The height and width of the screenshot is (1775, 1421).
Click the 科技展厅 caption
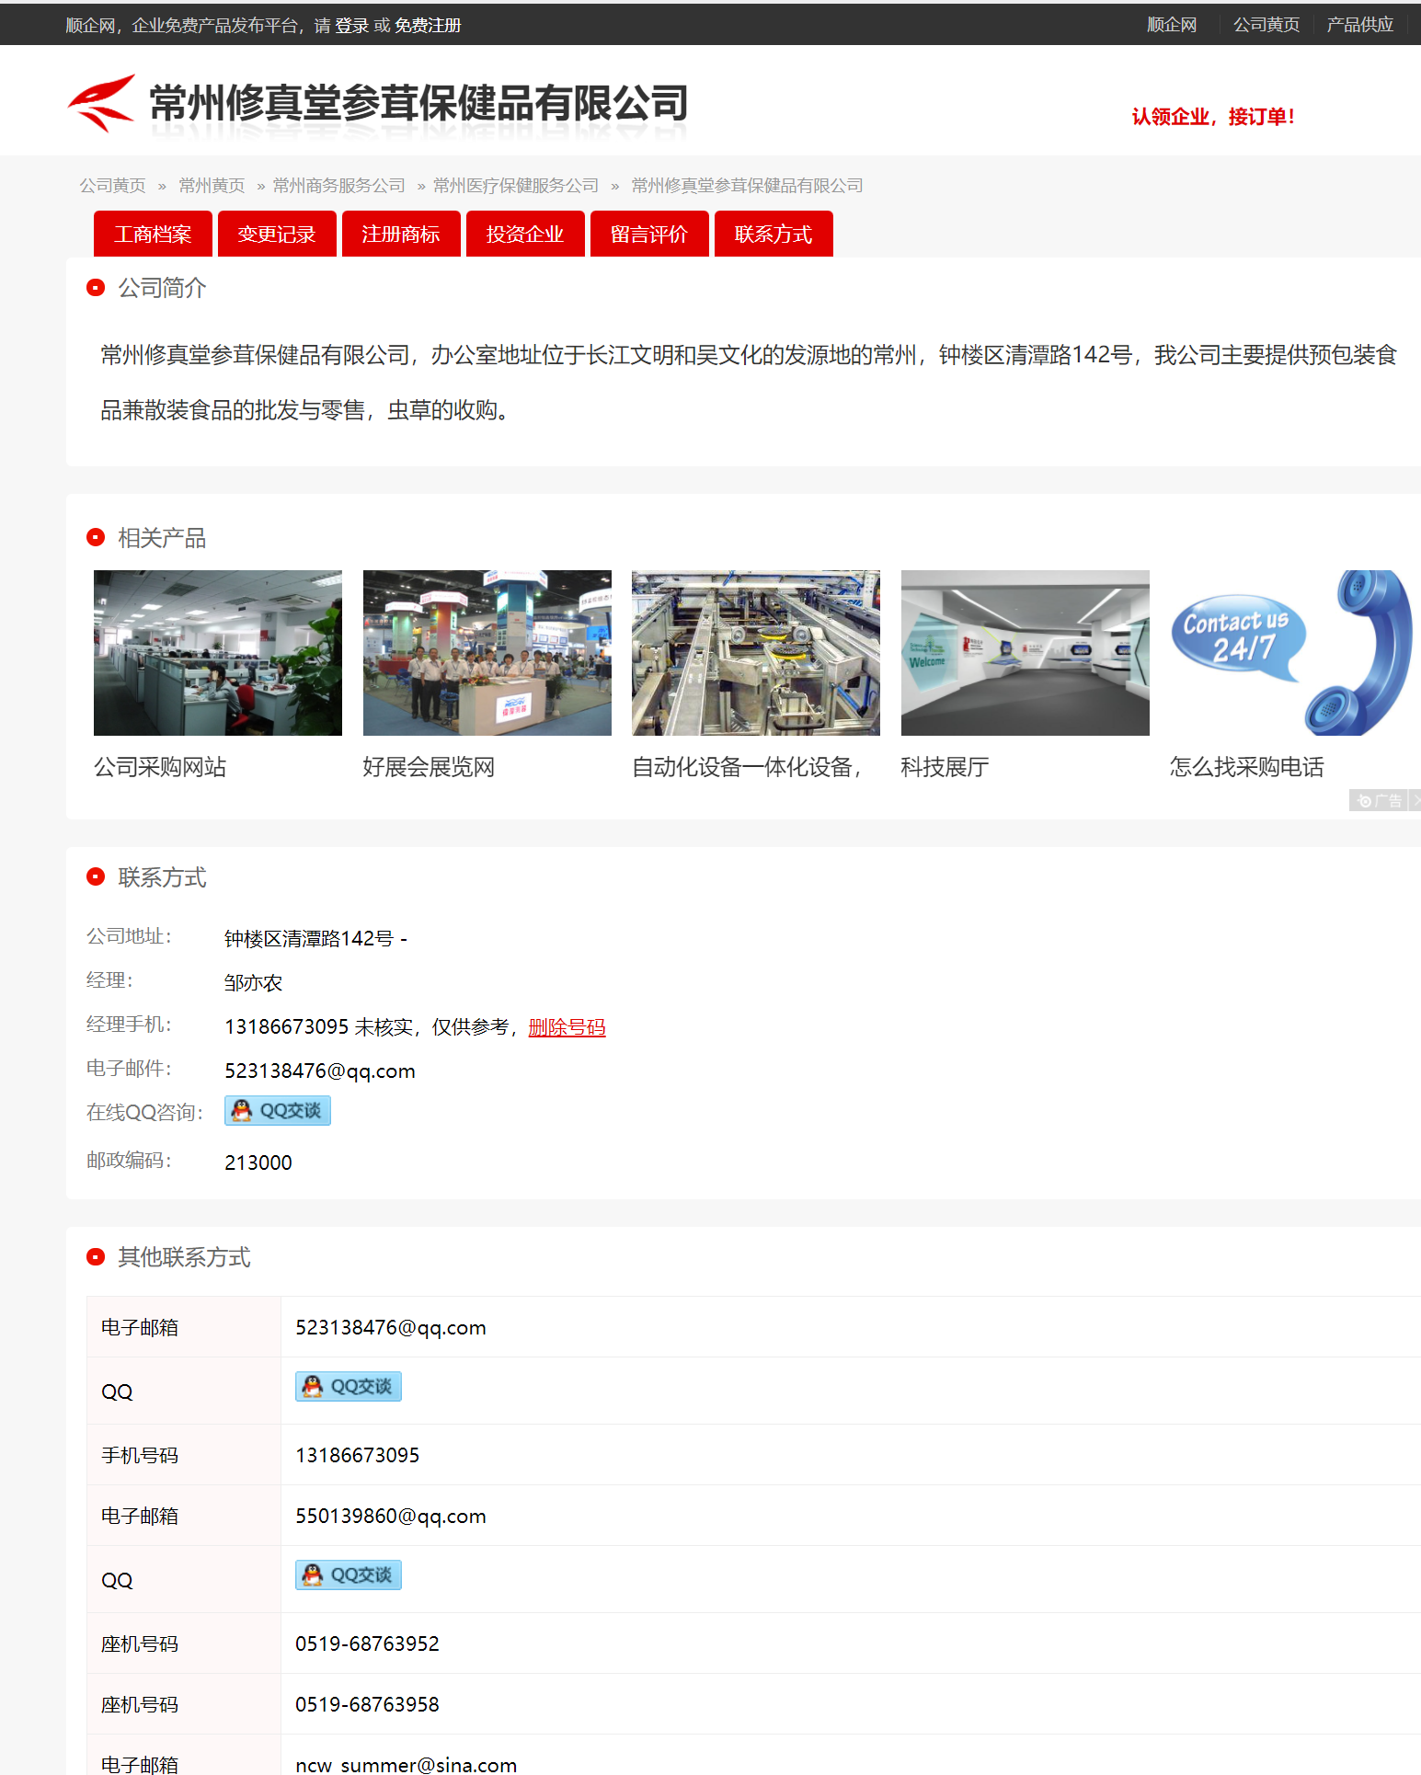[945, 767]
